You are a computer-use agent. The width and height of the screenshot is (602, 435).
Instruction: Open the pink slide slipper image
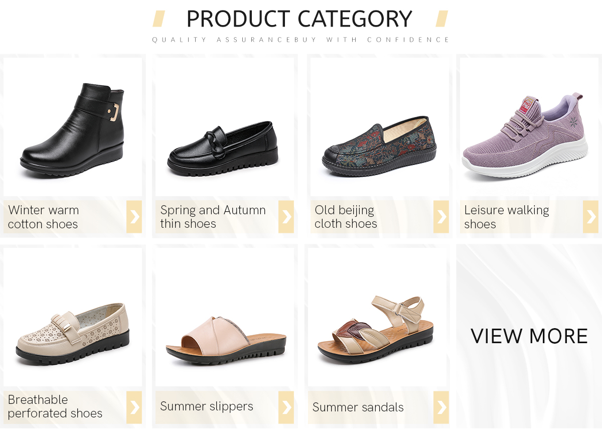[x=226, y=340]
